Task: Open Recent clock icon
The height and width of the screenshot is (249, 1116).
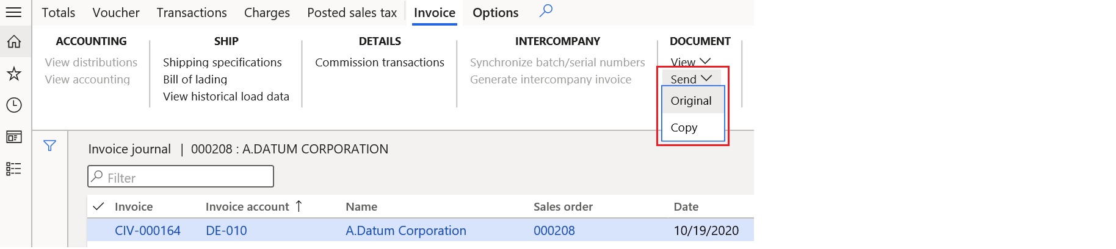Action: pyautogui.click(x=13, y=105)
